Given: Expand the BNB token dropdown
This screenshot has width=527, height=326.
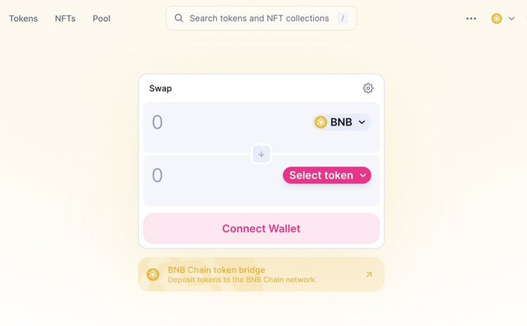Looking at the screenshot, I should click(x=342, y=122).
